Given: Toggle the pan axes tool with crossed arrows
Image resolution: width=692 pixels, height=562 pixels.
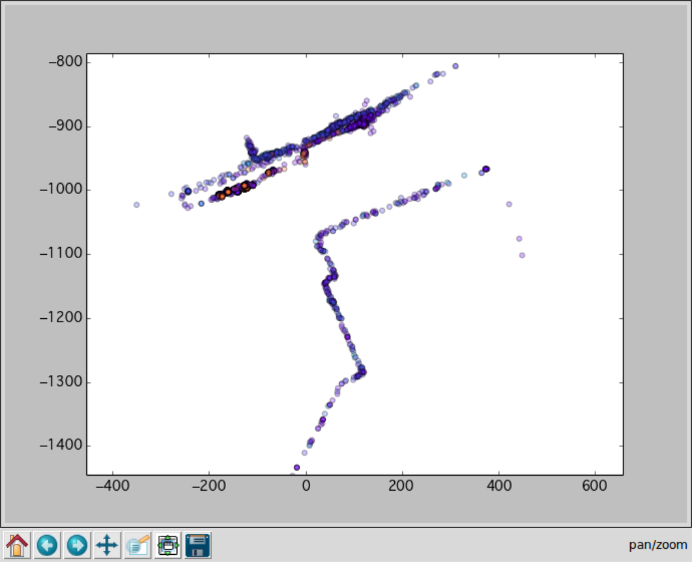Looking at the screenshot, I should tap(107, 544).
